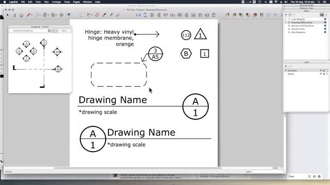The width and height of the screenshot is (330, 185).
Task: Toggle lock on Symbols layer
Action: (324, 71)
